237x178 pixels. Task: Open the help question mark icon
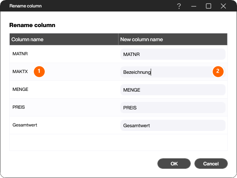pyautogui.click(x=179, y=6)
